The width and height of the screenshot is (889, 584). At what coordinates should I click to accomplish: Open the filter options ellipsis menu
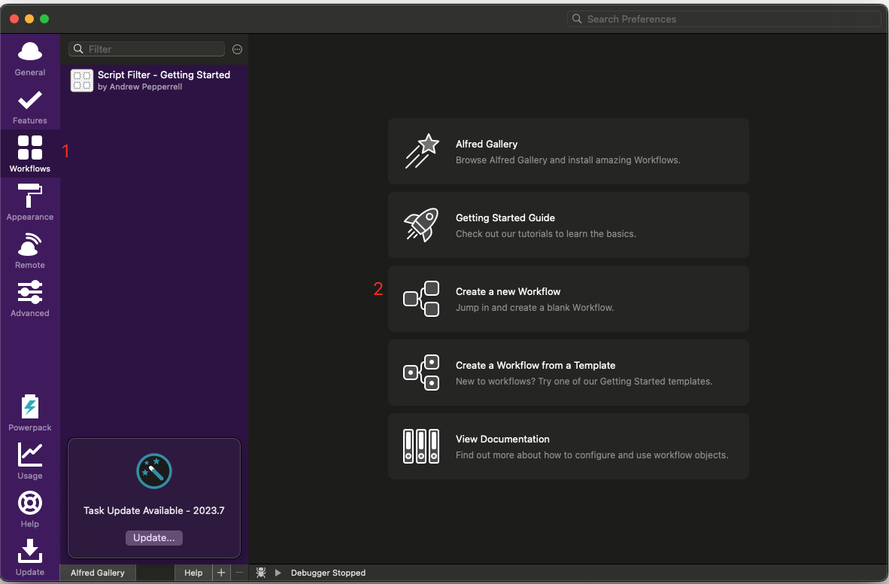click(238, 50)
